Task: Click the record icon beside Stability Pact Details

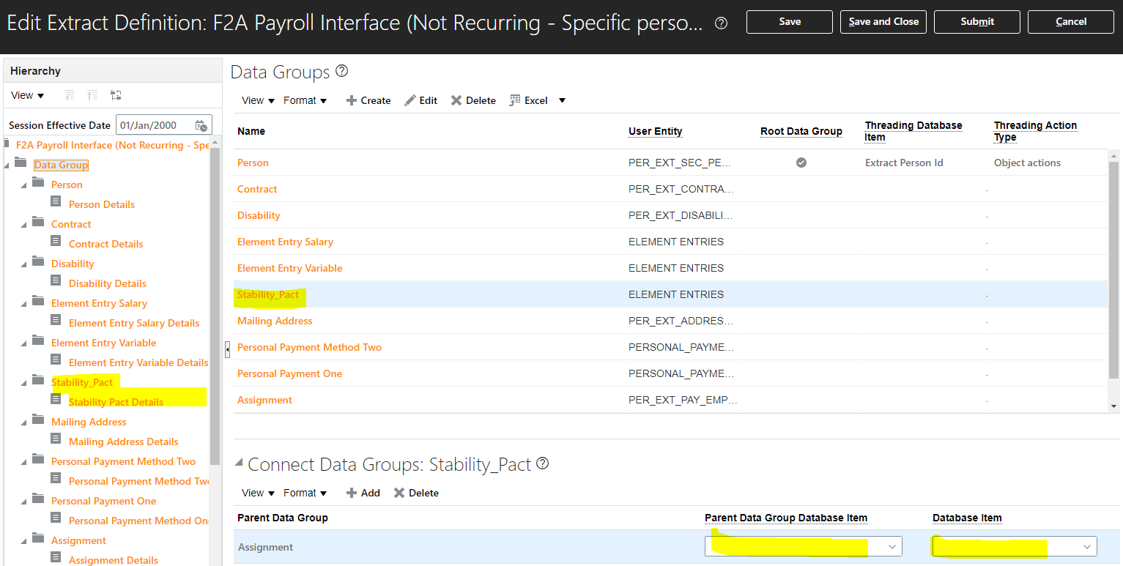Action: click(56, 398)
